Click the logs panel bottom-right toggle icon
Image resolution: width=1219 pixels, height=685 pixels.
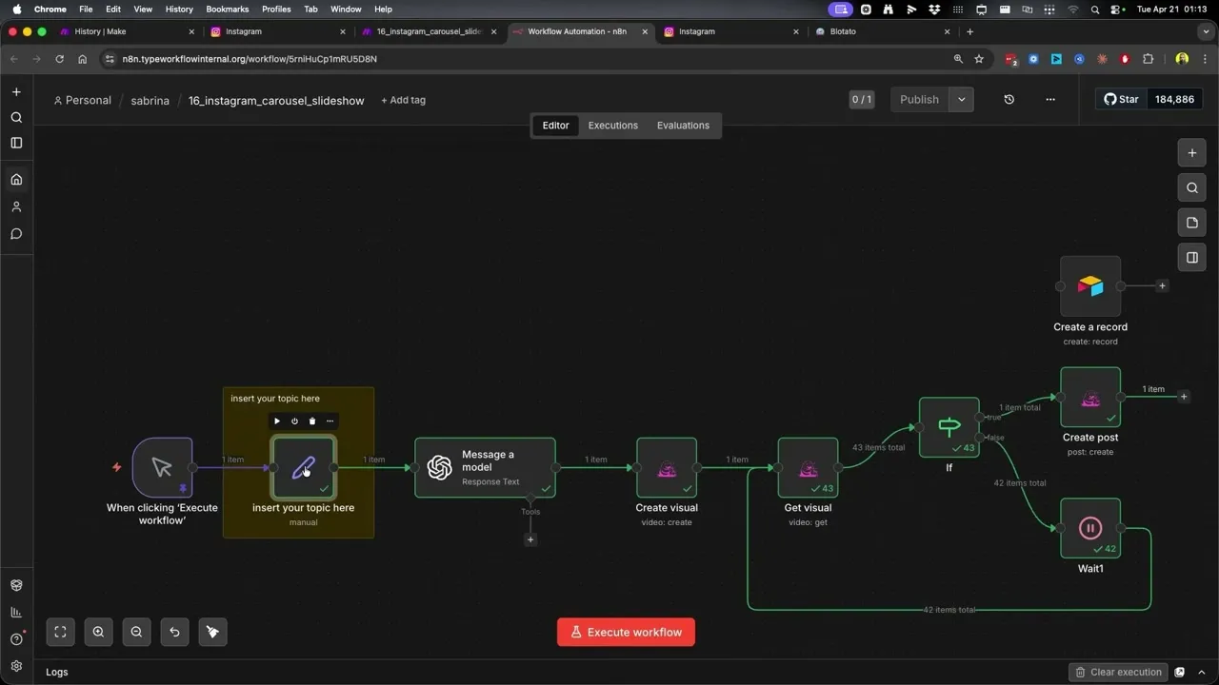(x=1202, y=672)
